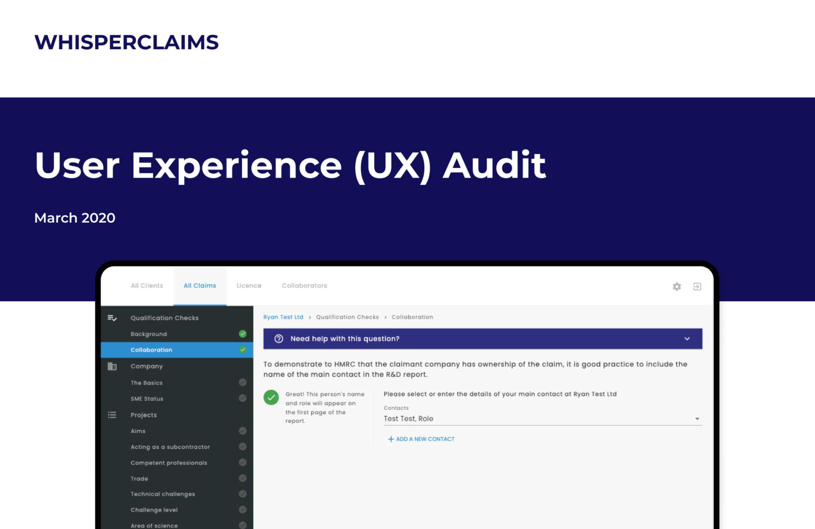Open the Contacts dropdown arrow
The width and height of the screenshot is (815, 529).
tap(697, 419)
